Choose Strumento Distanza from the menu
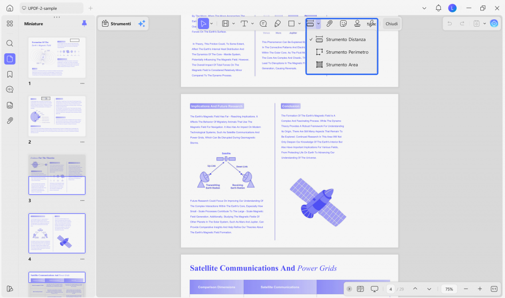 point(342,39)
